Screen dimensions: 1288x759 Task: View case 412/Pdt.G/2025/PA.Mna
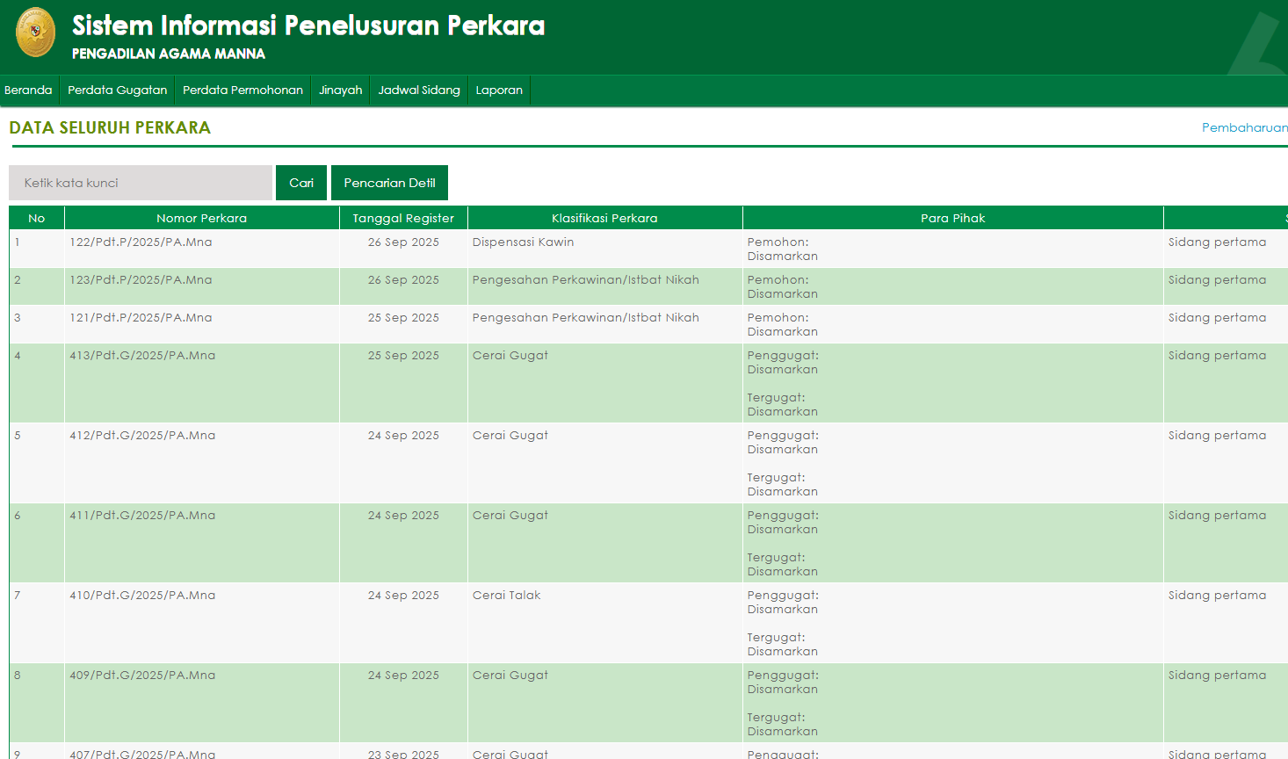pos(142,436)
